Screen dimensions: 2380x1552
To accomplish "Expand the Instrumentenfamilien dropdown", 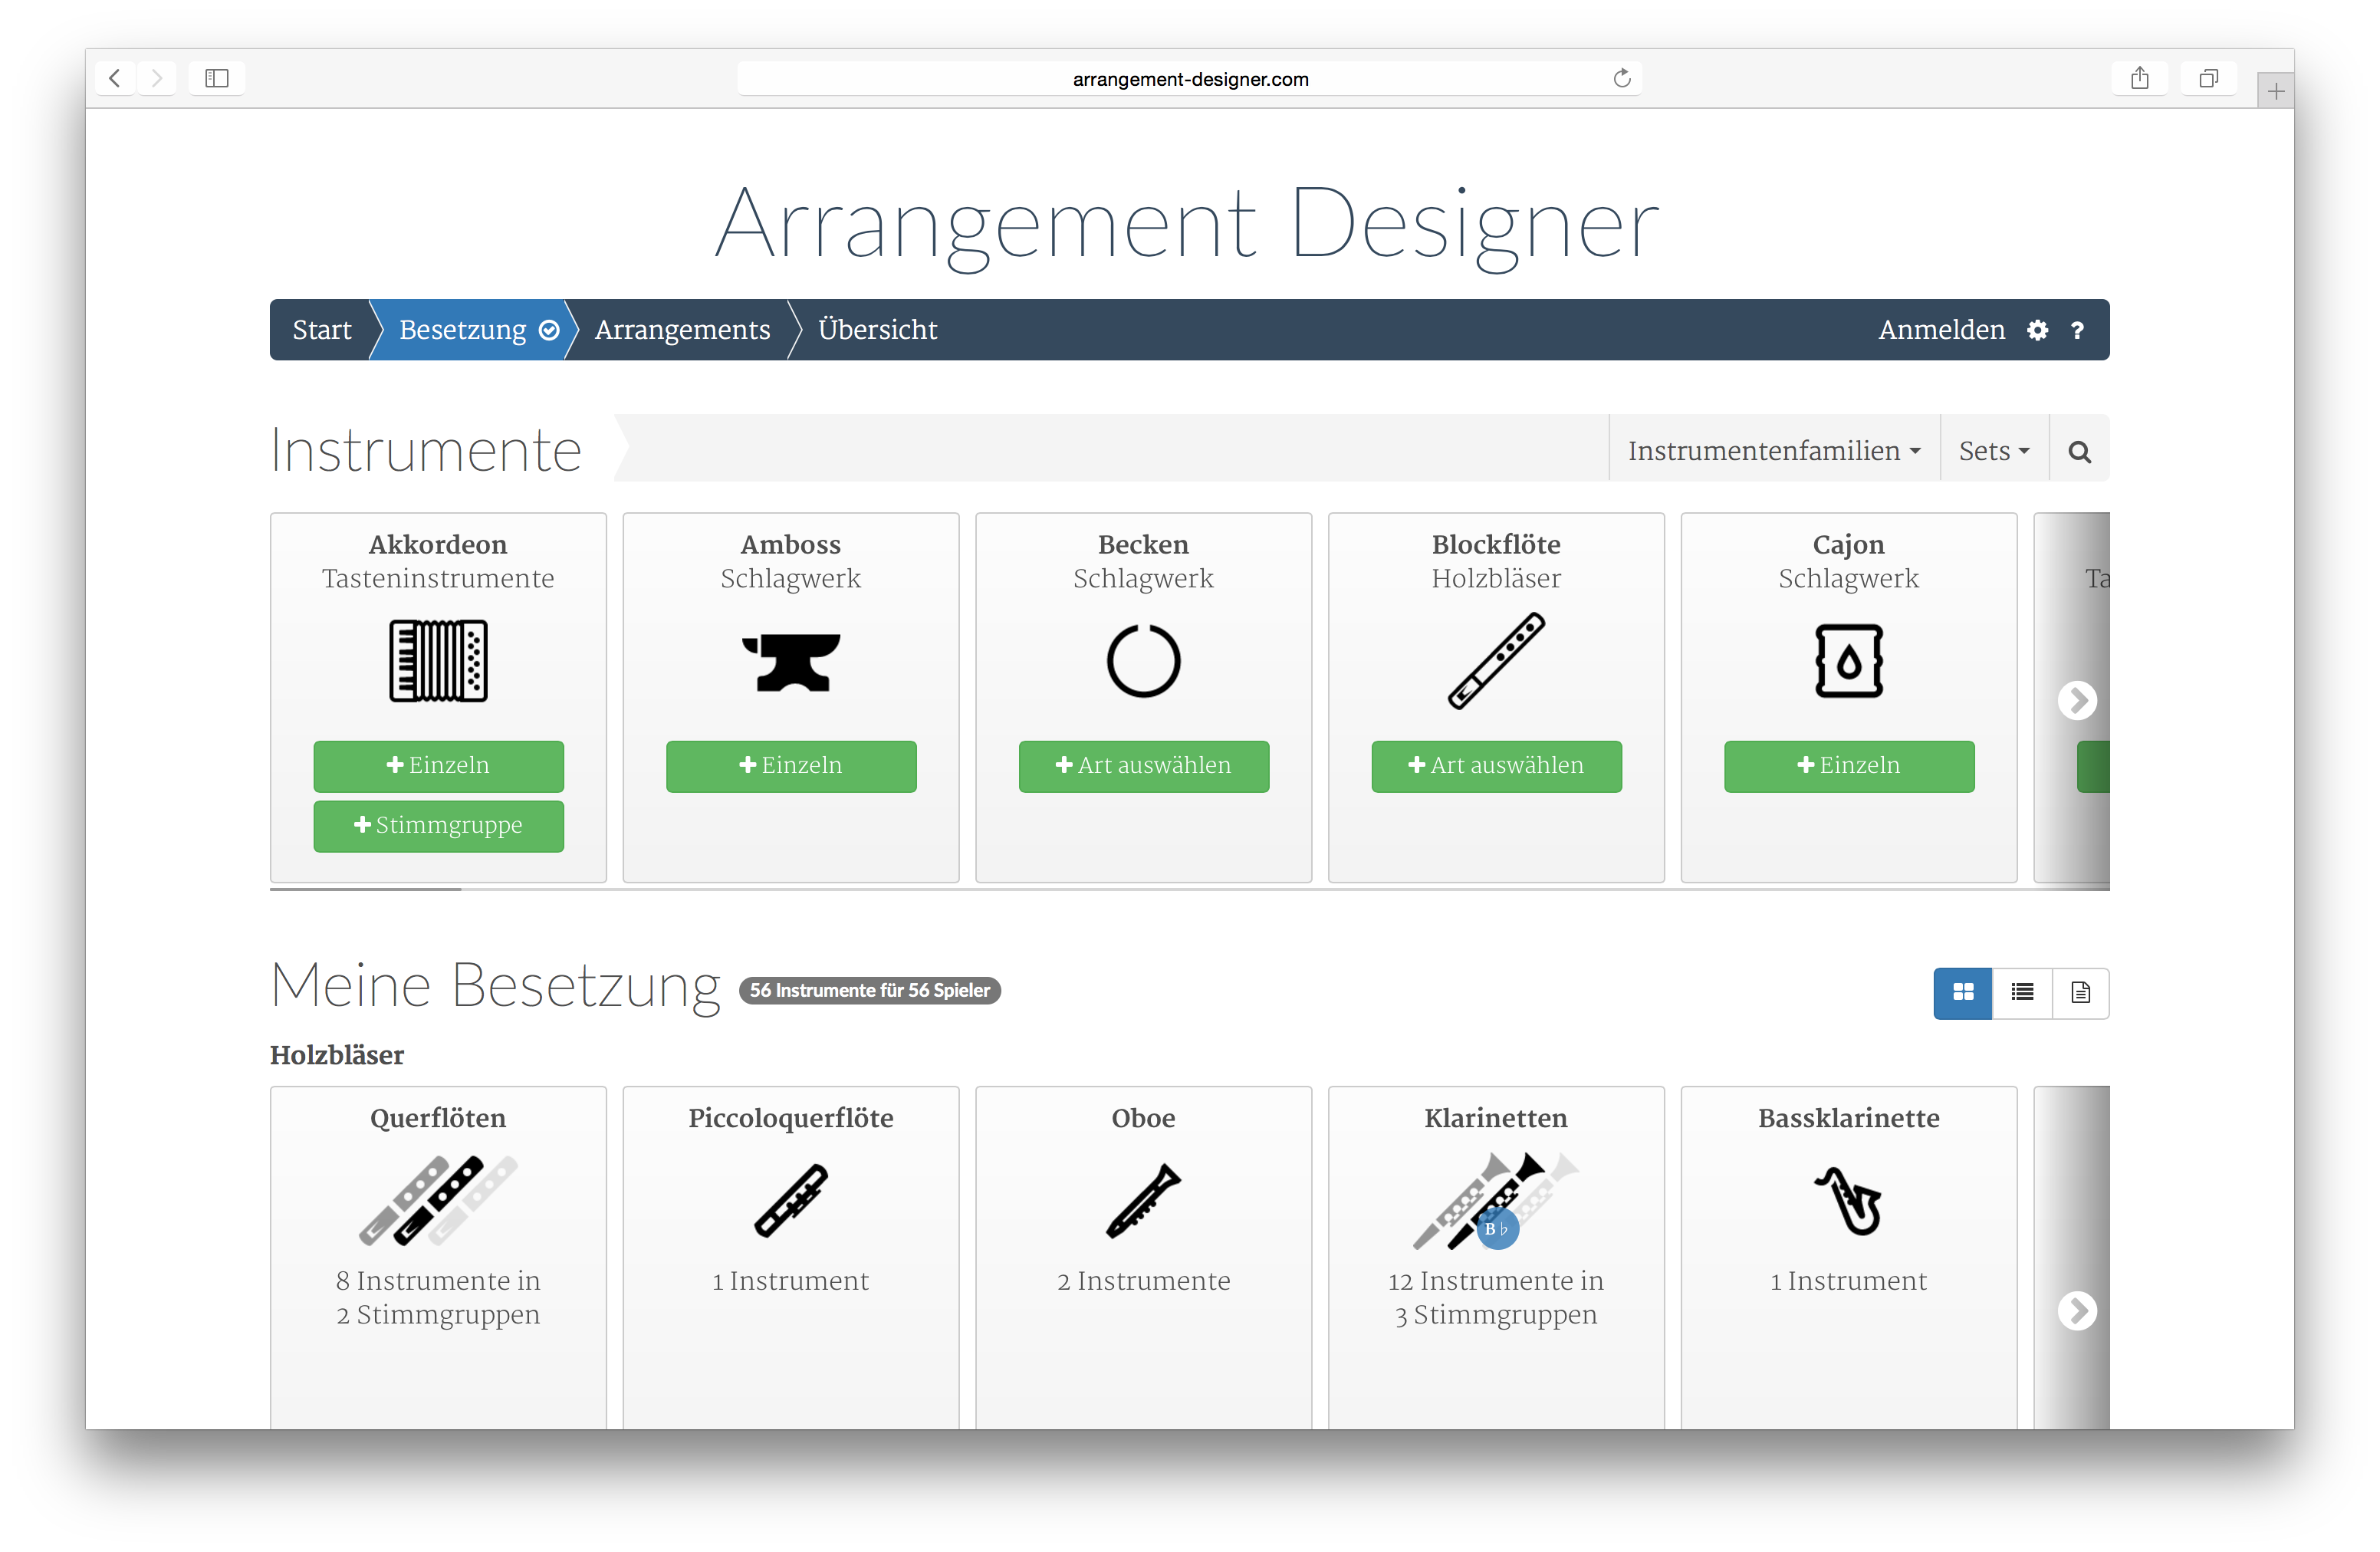I will (1773, 451).
